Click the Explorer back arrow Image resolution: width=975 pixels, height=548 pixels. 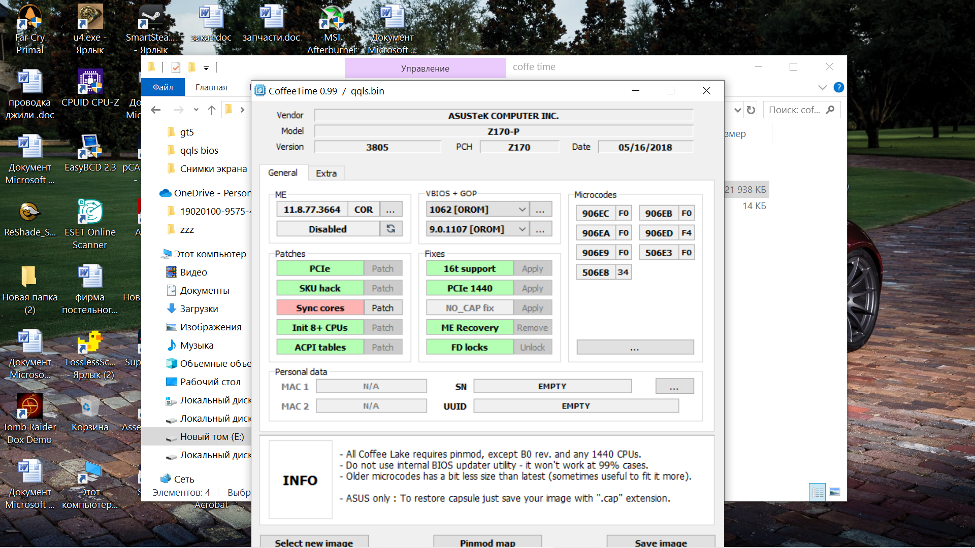pyautogui.click(x=156, y=110)
